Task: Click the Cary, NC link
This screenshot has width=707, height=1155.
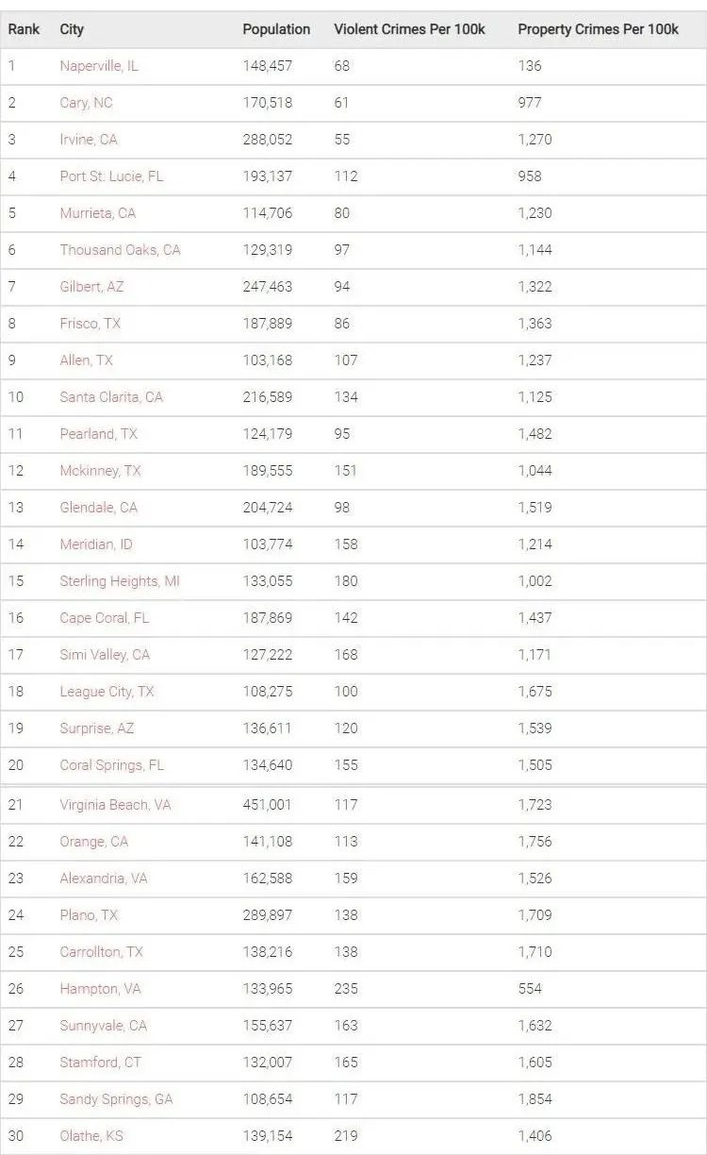Action: coord(86,103)
